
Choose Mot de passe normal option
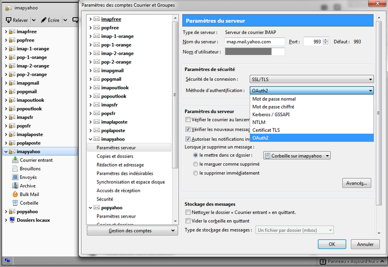point(311,99)
